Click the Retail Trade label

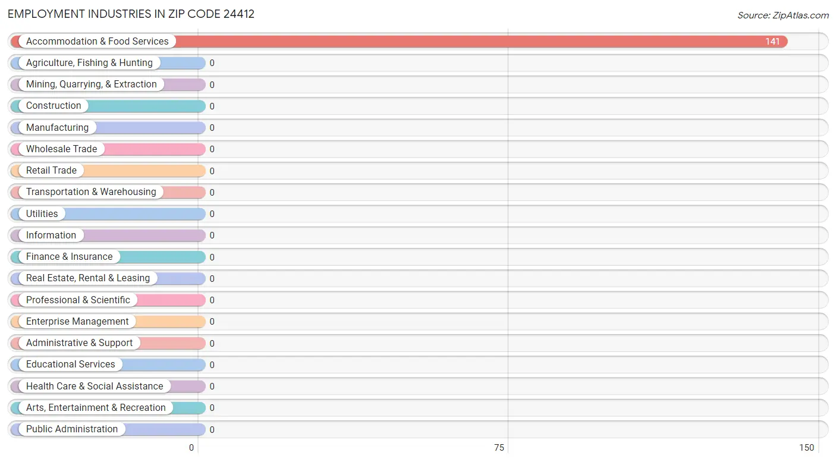pyautogui.click(x=51, y=171)
